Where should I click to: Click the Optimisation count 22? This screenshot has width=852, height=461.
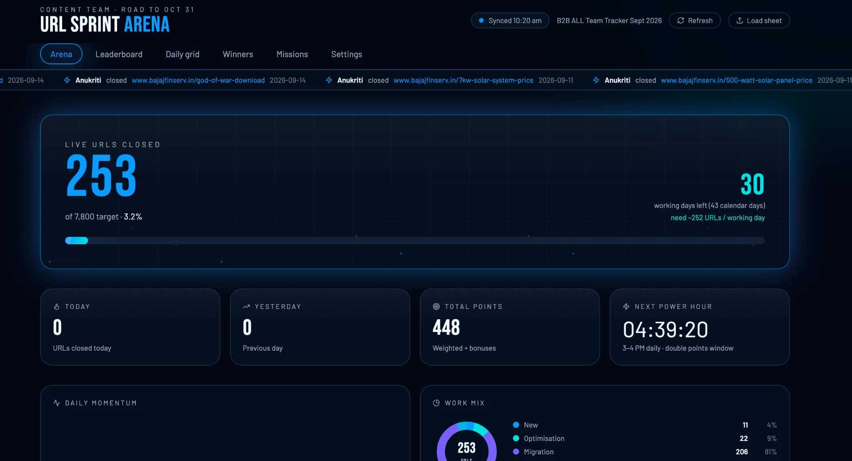click(744, 438)
